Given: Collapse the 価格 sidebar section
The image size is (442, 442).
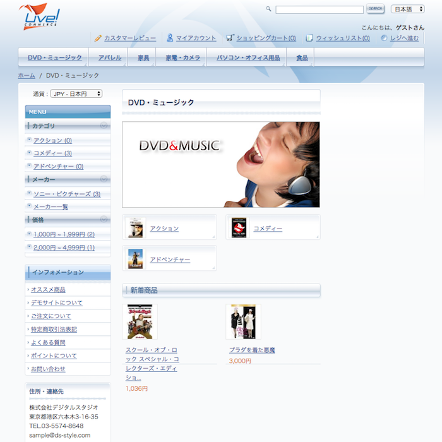Looking at the screenshot, I should pyautogui.click(x=104, y=220).
